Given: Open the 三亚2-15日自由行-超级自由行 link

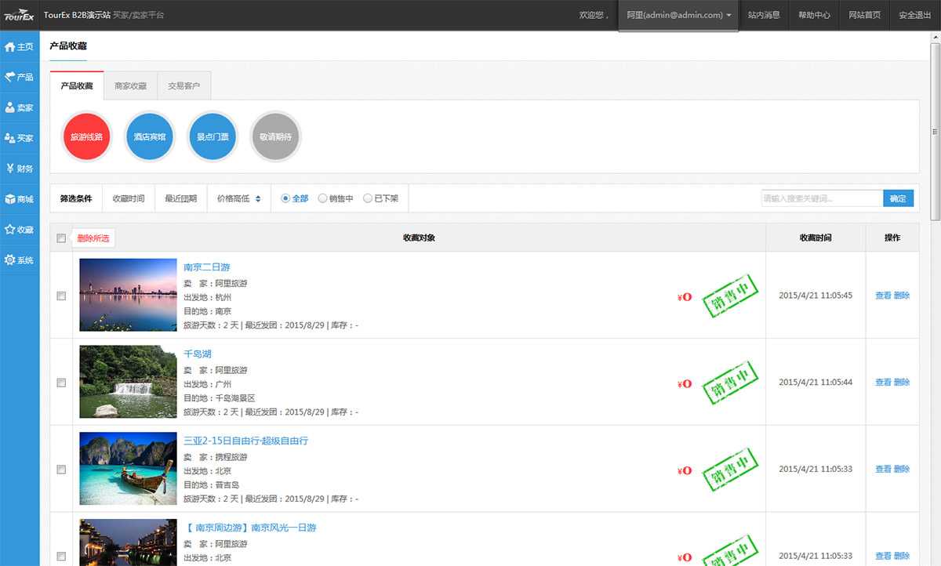Looking at the screenshot, I should (246, 441).
